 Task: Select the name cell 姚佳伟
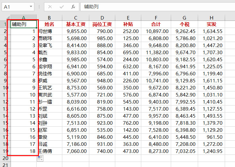pos(49,73)
